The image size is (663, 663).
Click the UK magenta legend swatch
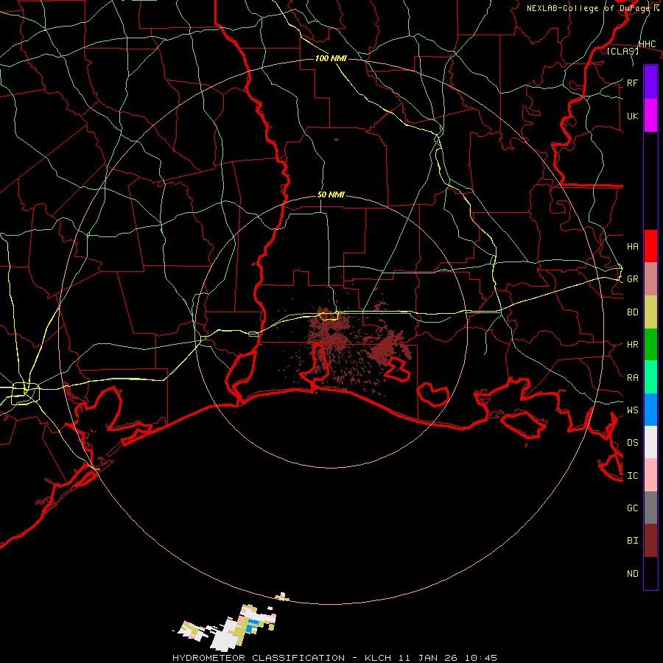coord(650,116)
